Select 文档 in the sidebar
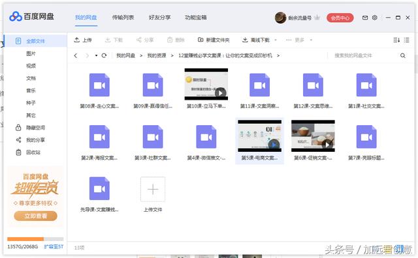 [x=31, y=78]
